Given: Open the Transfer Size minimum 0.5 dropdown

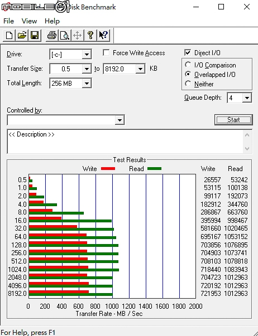Looking at the screenshot, I should pos(87,69).
